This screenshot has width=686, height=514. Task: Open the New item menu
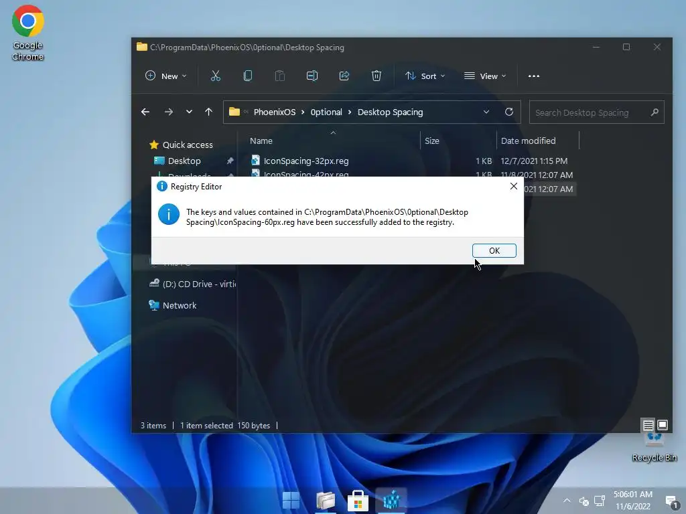166,76
